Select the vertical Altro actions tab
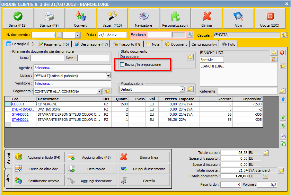Viewport: 291px width, 196px height. [8, 178]
